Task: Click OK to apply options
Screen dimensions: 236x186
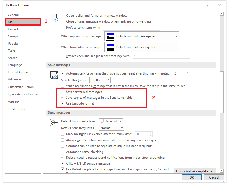Action: tap(192, 178)
